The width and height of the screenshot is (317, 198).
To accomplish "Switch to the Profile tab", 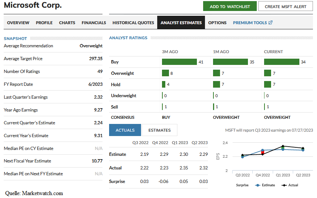I will point(44,23).
